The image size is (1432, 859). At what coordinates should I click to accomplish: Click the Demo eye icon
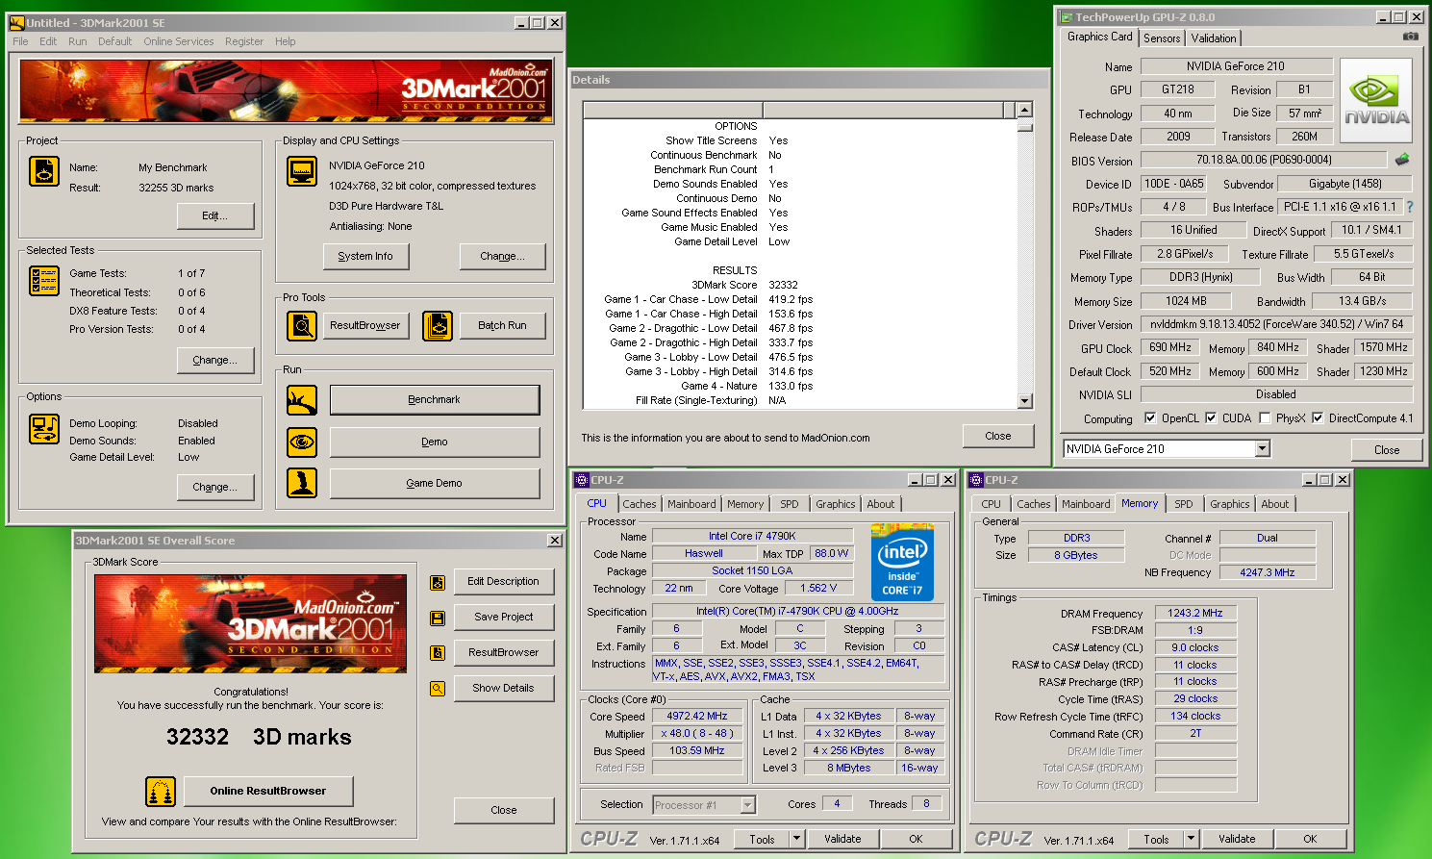(302, 442)
